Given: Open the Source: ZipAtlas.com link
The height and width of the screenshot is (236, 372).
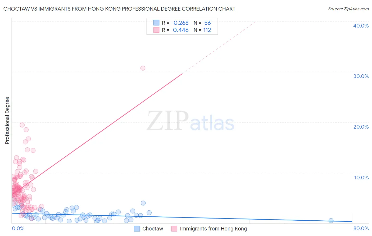Looking at the screenshot, I should [x=348, y=9].
